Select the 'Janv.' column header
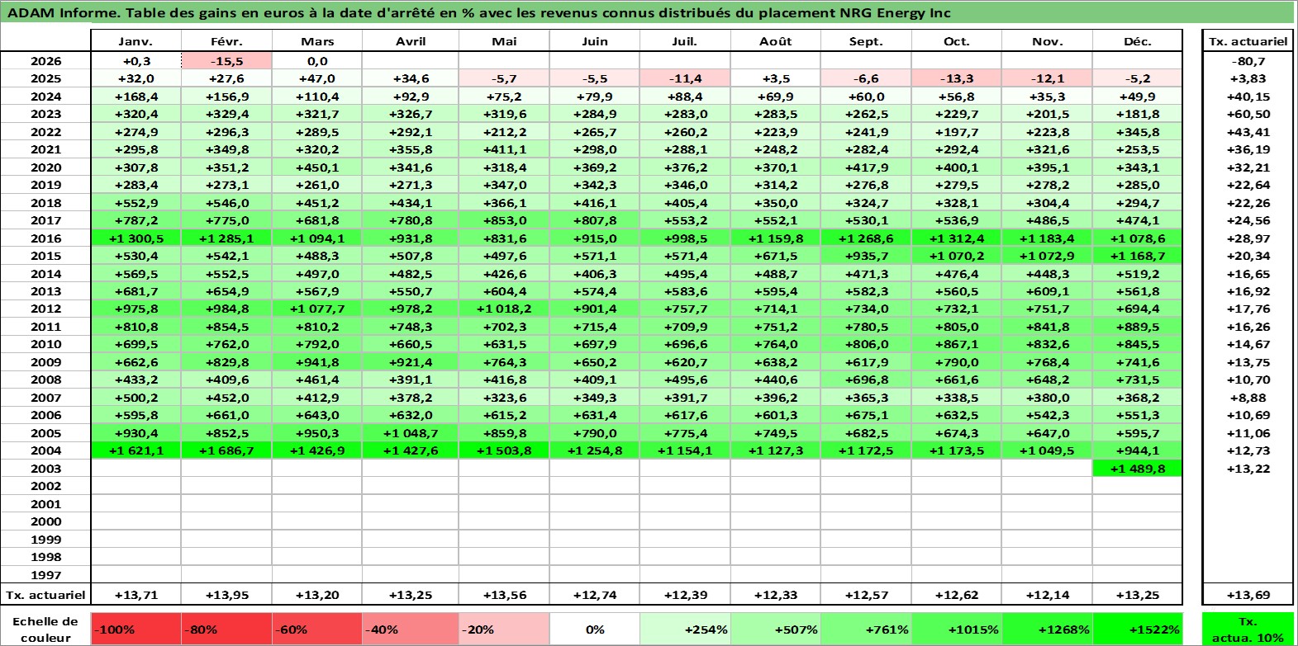Screen dimensions: 1298x646 click(x=136, y=41)
